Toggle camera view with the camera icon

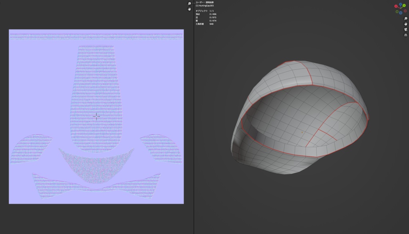click(405, 29)
